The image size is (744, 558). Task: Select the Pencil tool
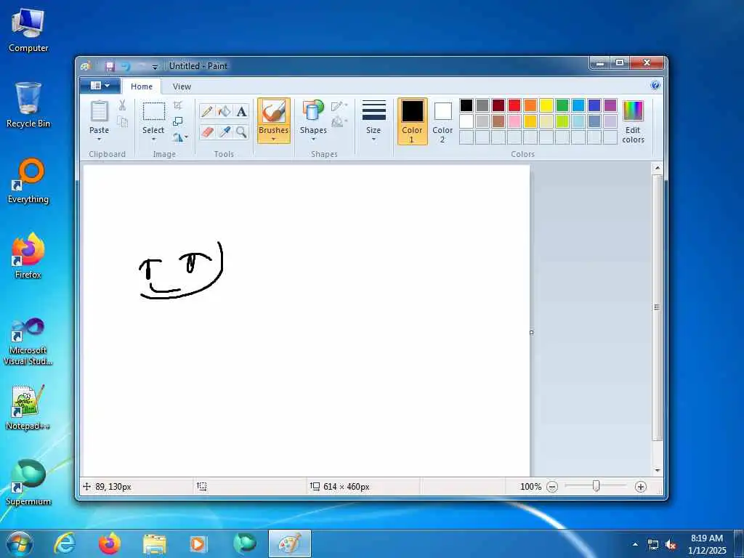pyautogui.click(x=207, y=111)
